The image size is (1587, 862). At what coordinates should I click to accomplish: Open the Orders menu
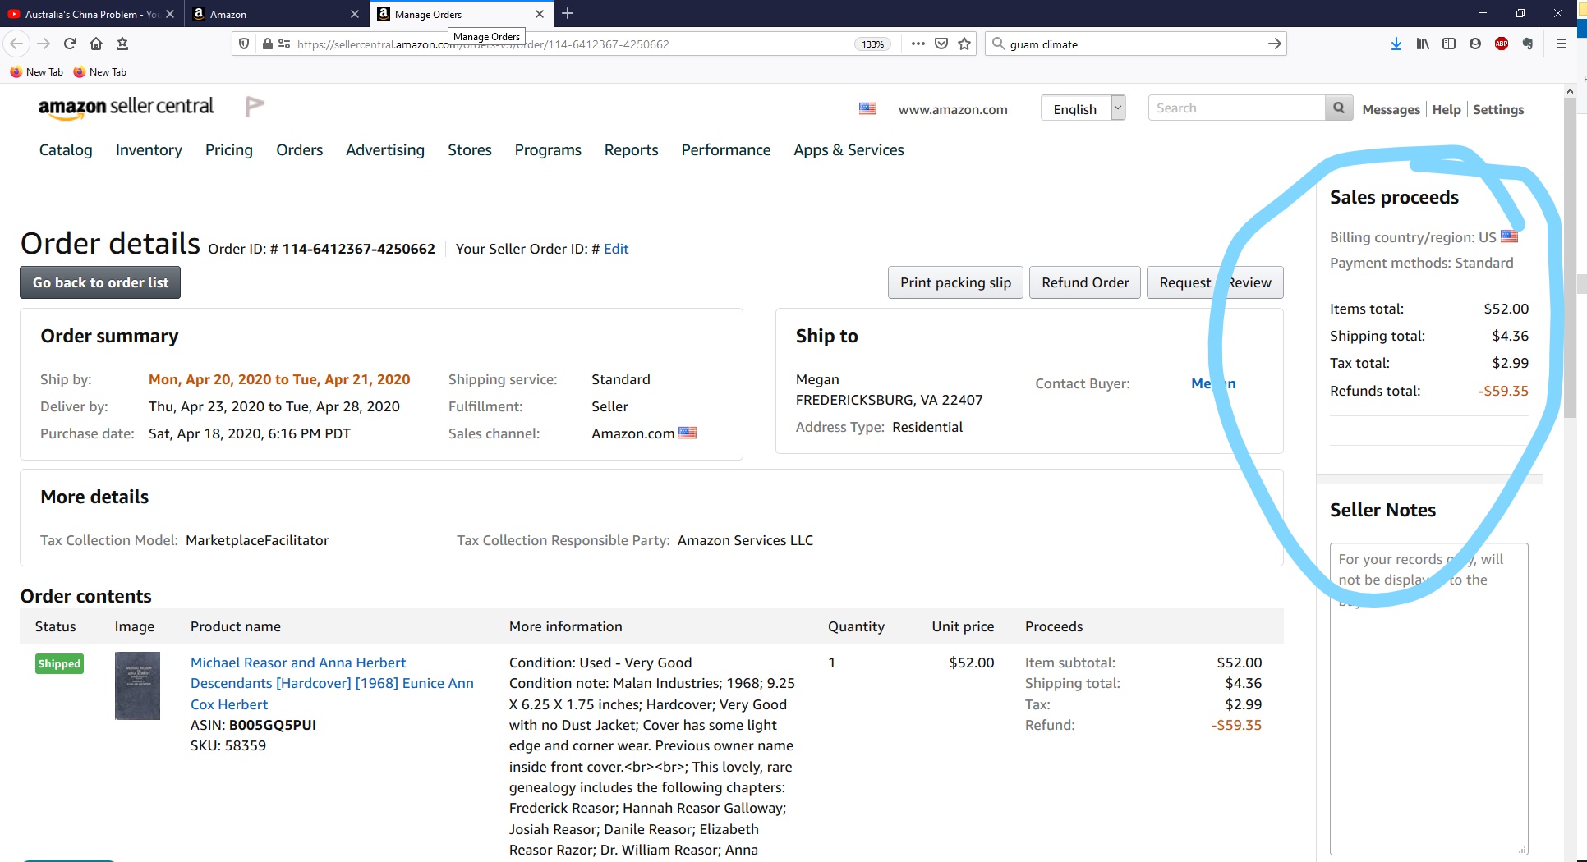tap(299, 149)
